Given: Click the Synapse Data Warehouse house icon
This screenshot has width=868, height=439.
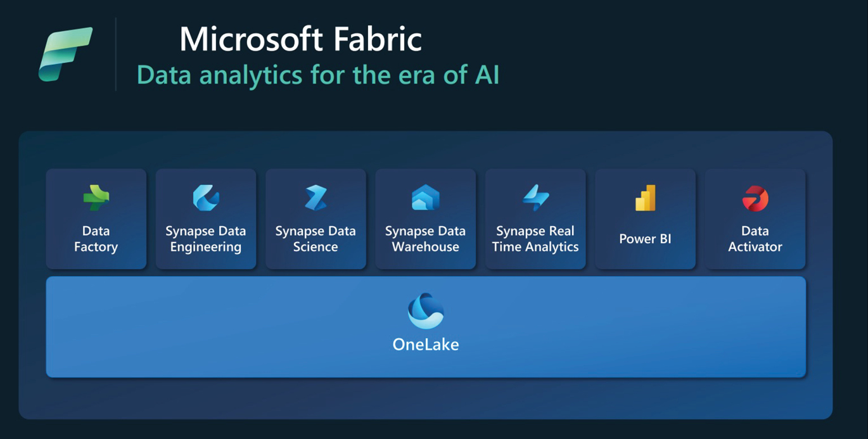Looking at the screenshot, I should click(x=426, y=198).
